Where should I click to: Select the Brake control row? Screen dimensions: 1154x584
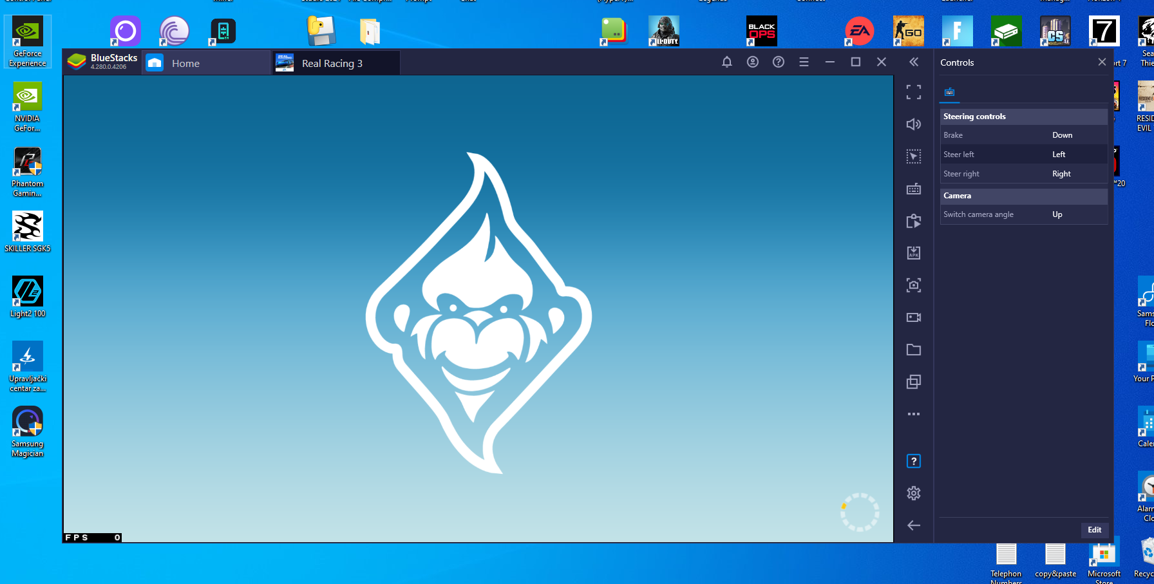[1024, 135]
